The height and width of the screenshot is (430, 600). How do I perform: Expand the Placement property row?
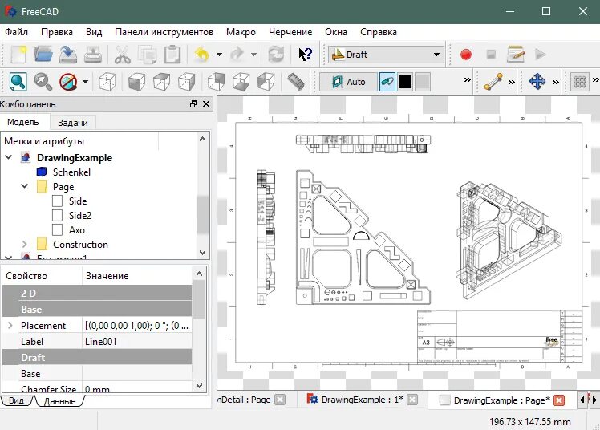(x=10, y=325)
